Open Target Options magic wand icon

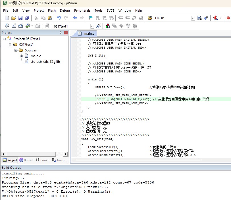click(99, 26)
